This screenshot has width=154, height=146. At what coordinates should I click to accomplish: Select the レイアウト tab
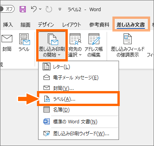[72, 25]
